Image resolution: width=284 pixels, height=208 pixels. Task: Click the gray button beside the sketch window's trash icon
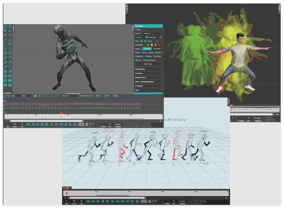[x=143, y=201]
